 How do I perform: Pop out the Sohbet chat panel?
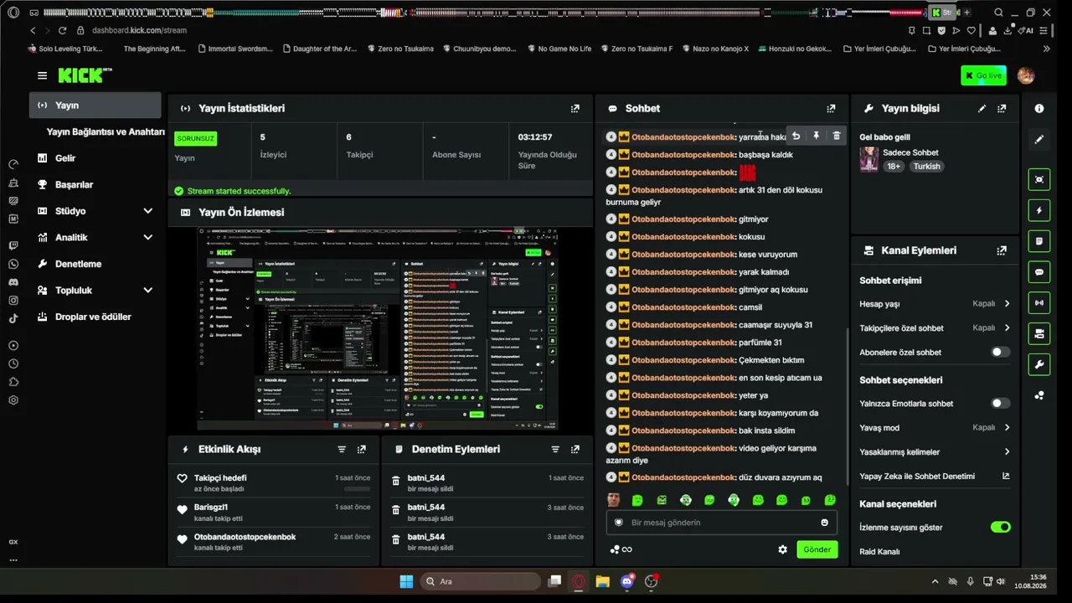pyautogui.click(x=831, y=108)
